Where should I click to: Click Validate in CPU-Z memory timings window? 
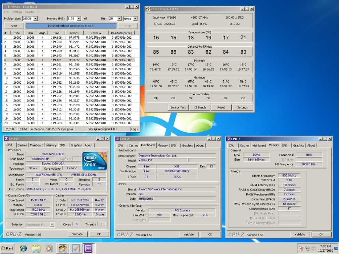tap(300, 234)
